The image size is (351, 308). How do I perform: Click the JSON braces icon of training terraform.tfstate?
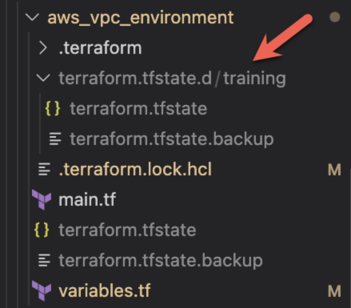(x=53, y=109)
